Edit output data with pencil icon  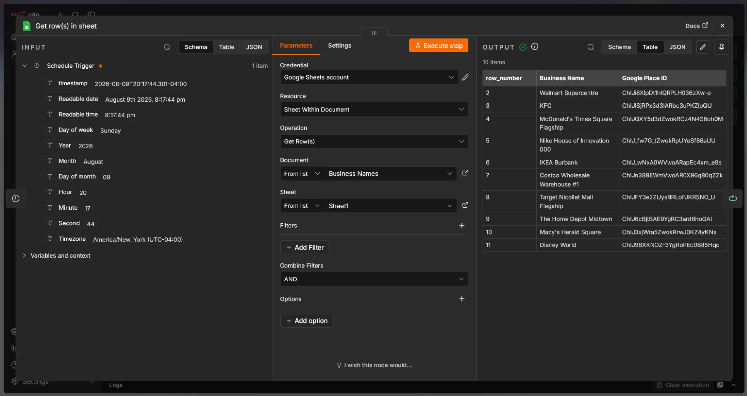[x=703, y=47]
